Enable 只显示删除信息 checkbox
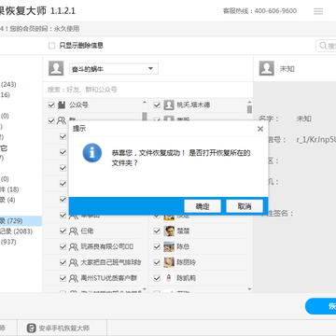 pos(51,46)
